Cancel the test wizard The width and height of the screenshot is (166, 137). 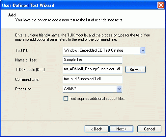149,129
